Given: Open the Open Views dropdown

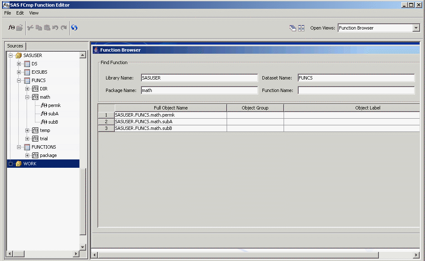Looking at the screenshot, I should [416, 27].
